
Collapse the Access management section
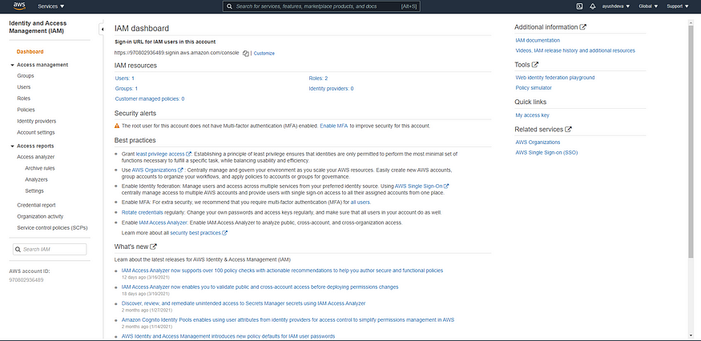click(12, 65)
